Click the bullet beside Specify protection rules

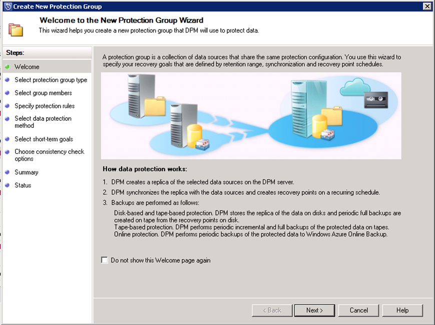coord(8,106)
